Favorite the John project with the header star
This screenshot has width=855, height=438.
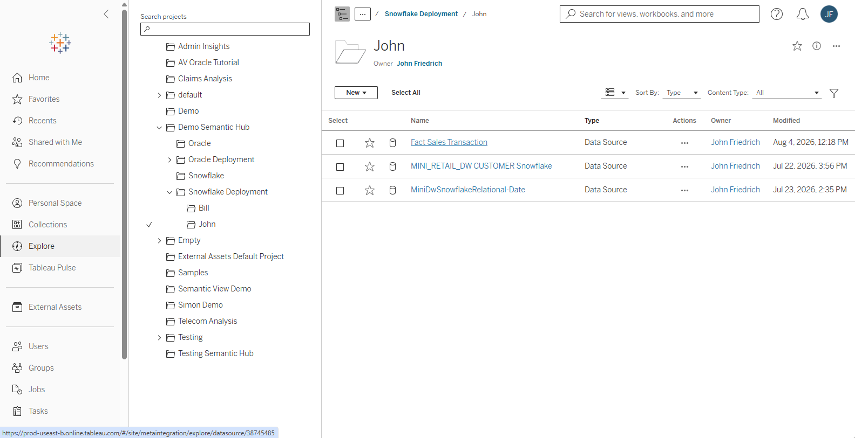[x=797, y=46]
